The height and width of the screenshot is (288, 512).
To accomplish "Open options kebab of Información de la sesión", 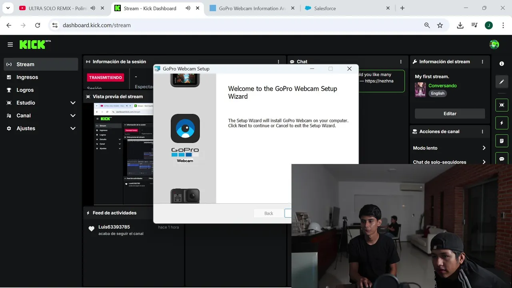I will (278, 62).
